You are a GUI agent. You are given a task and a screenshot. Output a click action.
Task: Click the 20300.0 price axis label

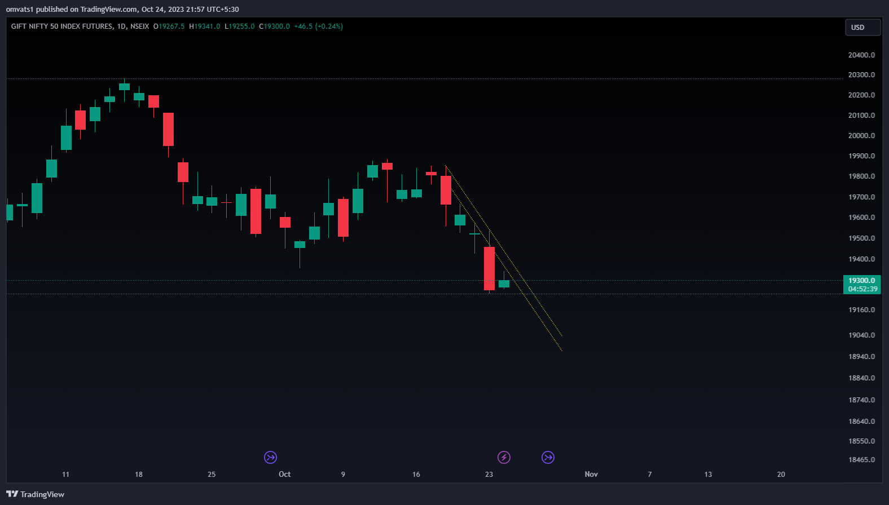861,74
